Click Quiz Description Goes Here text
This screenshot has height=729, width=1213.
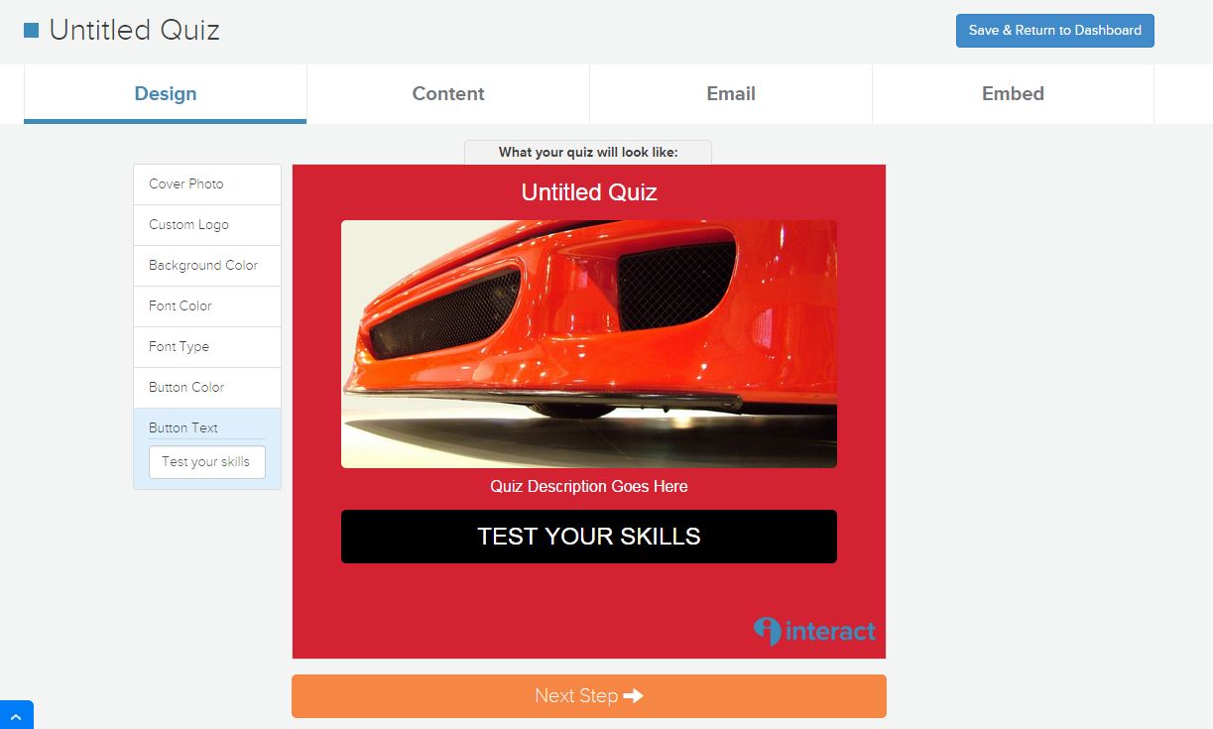tap(589, 487)
